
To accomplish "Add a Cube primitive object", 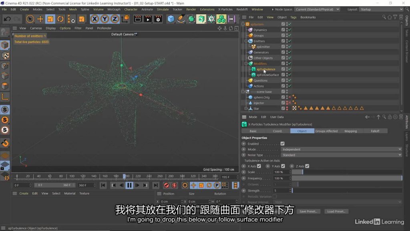I will tap(171, 19).
